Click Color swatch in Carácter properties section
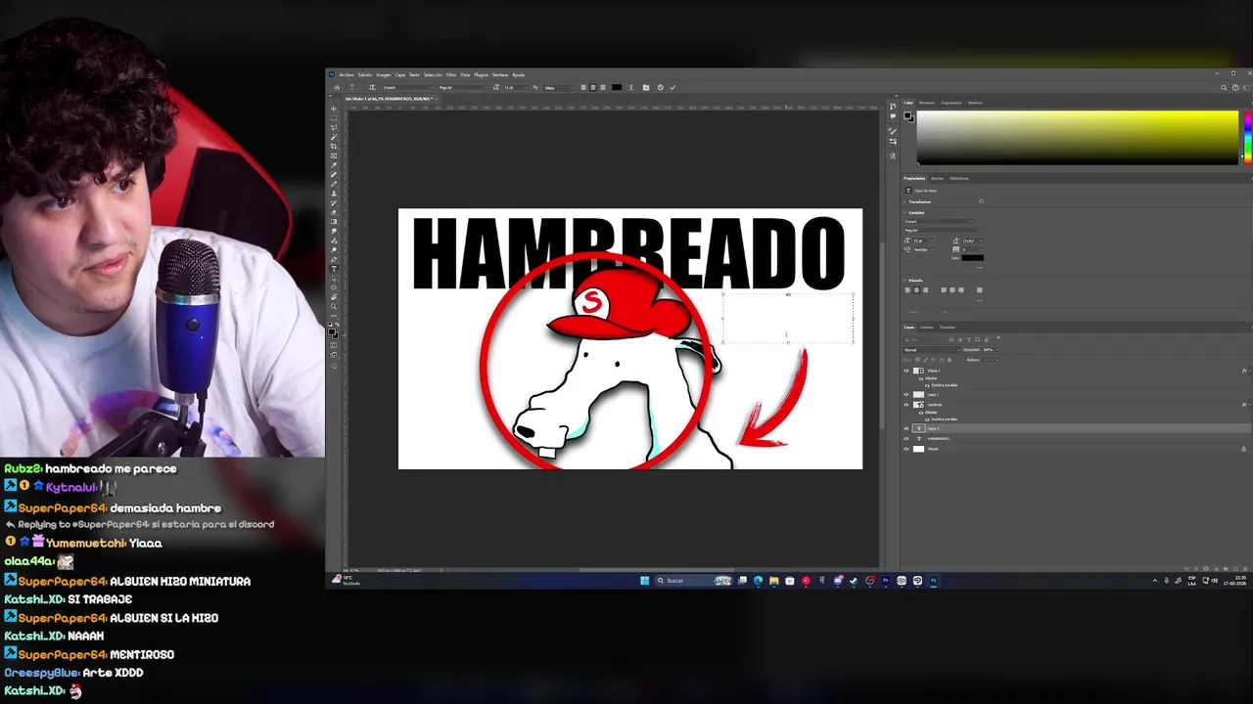The image size is (1253, 704). [973, 257]
